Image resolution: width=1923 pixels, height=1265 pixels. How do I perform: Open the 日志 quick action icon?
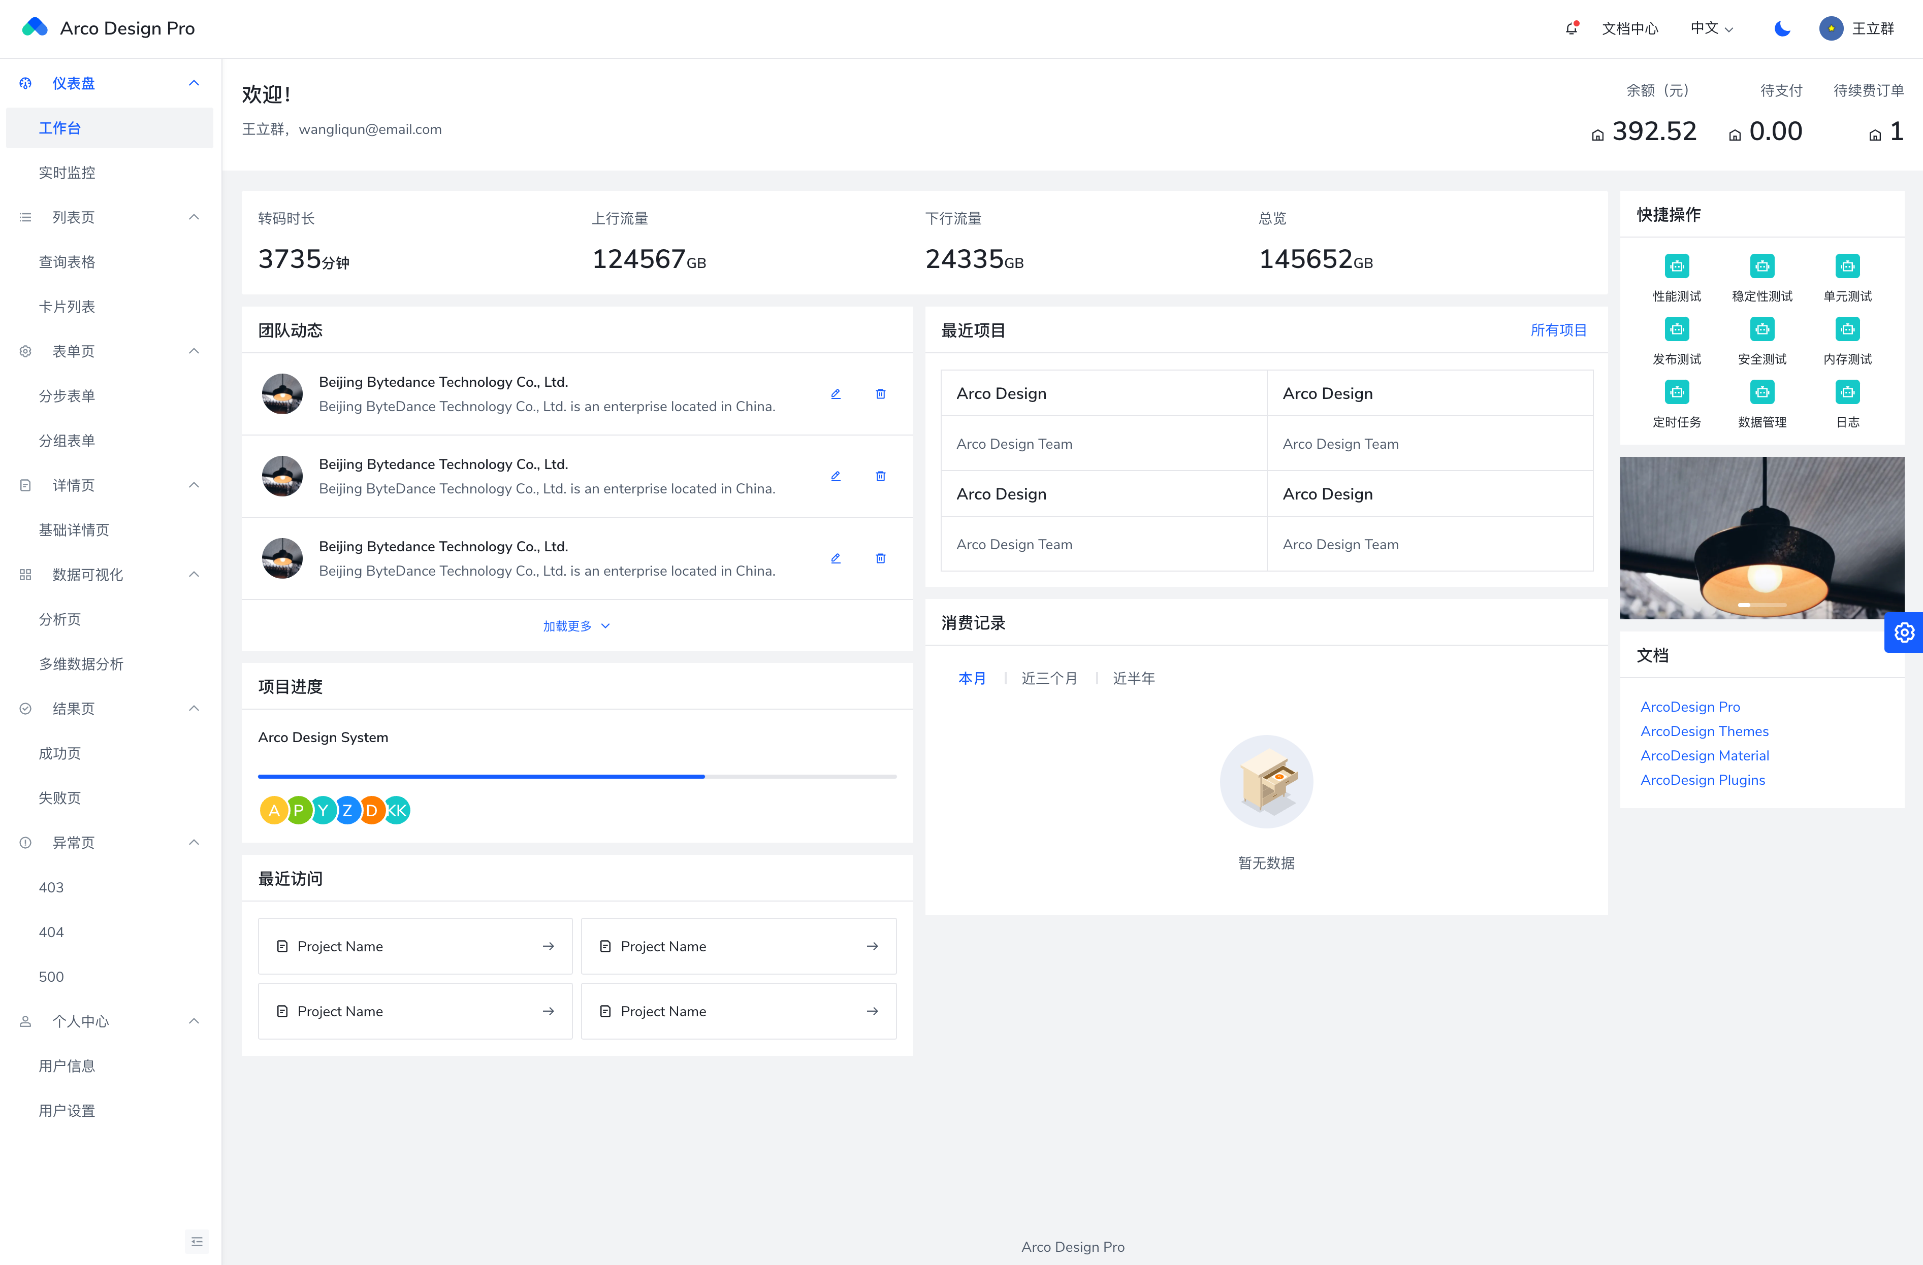[1847, 392]
